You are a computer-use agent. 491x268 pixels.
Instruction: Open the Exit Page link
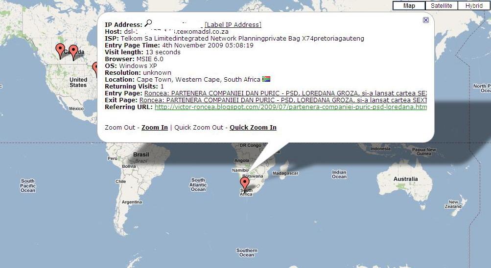[x=283, y=100]
